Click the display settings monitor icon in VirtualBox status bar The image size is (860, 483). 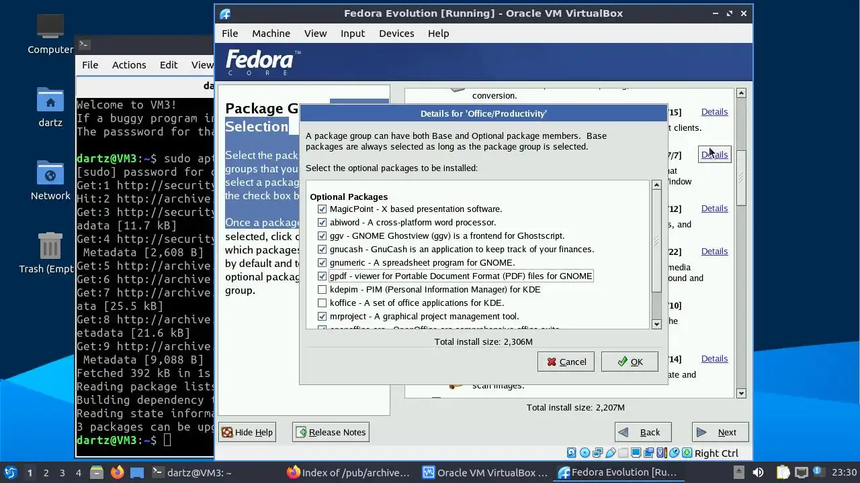click(x=636, y=453)
